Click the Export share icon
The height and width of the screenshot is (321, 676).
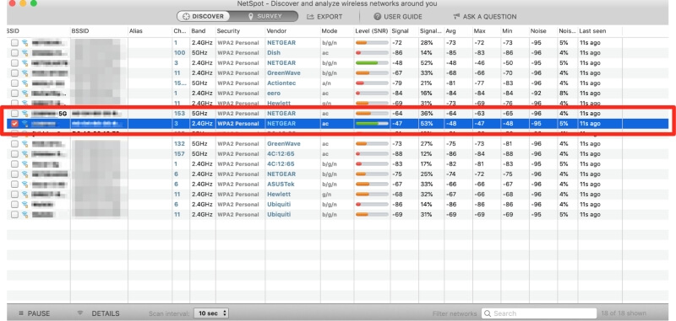[310, 17]
